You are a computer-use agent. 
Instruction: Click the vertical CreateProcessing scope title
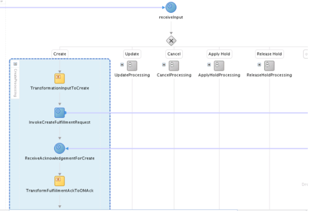pos(15,83)
